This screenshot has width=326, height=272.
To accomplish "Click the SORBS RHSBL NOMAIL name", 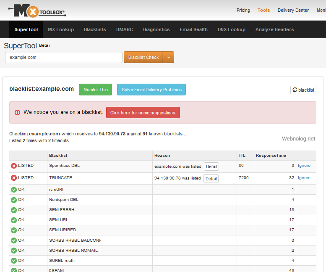I will 73,250.
